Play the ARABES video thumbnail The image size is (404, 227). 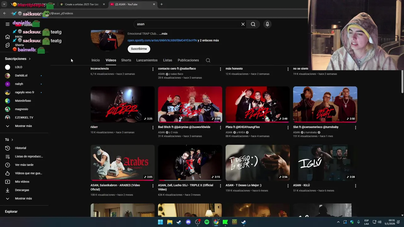point(122,163)
